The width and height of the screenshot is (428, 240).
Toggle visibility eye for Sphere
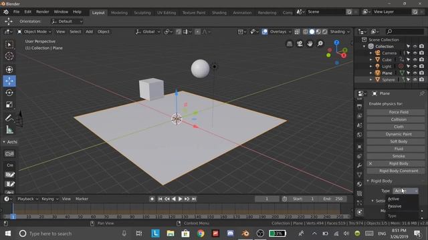pyautogui.click(x=415, y=80)
